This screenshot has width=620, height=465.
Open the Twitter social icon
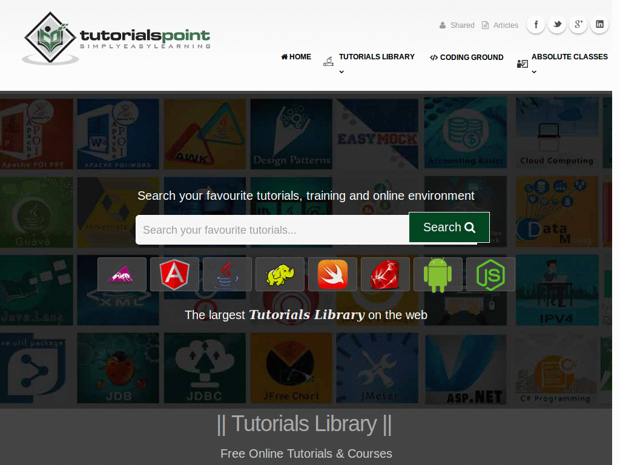click(x=556, y=24)
